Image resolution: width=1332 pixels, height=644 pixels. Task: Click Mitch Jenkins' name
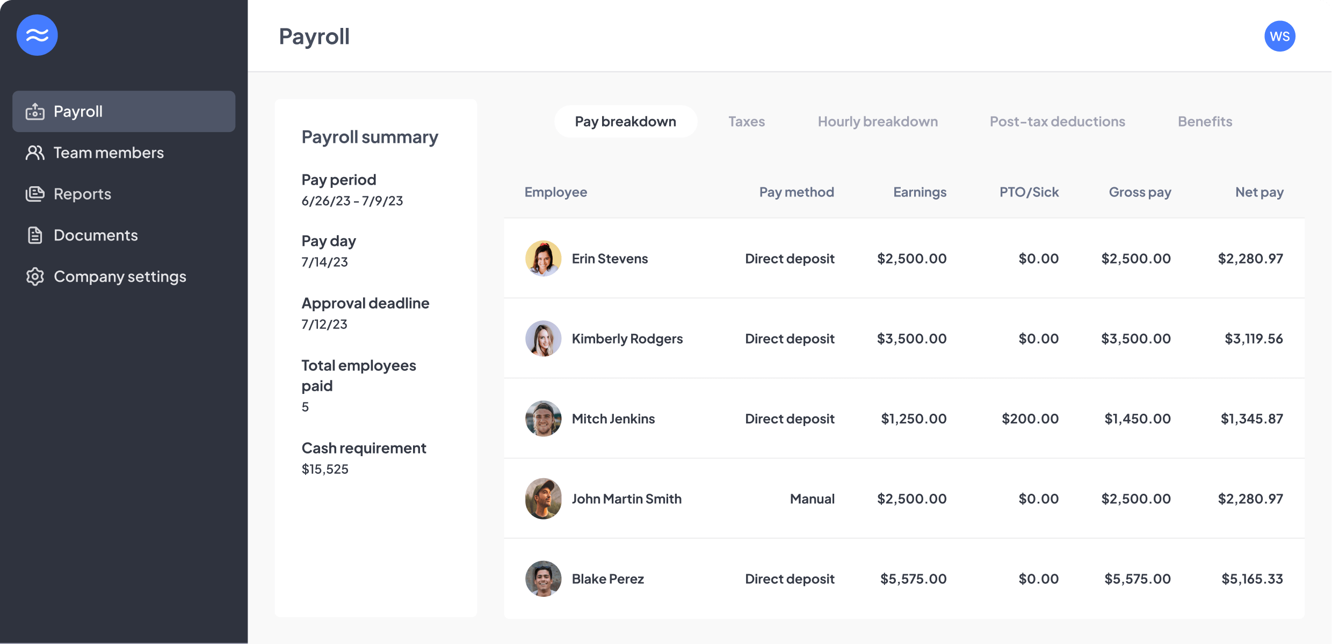tap(613, 419)
